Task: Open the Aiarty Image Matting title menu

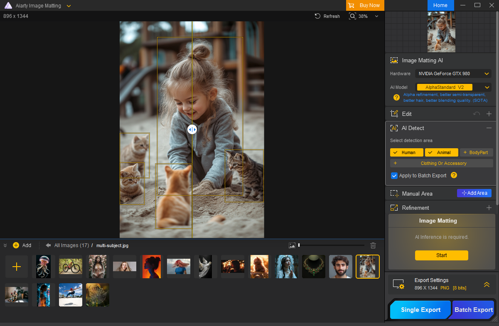Action: click(x=69, y=6)
